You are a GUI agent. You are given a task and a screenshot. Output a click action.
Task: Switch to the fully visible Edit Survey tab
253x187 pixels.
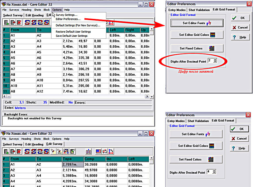tap(54, 144)
